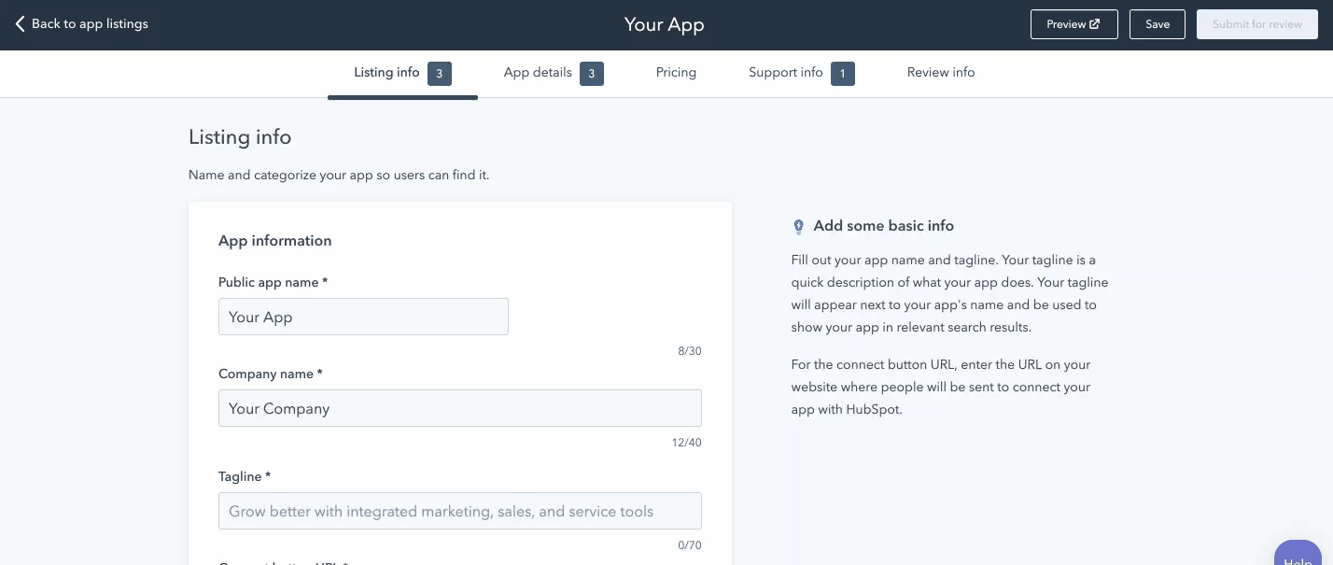Click the lightbulb tip icon
Screen dimensions: 1333x565
click(x=798, y=226)
